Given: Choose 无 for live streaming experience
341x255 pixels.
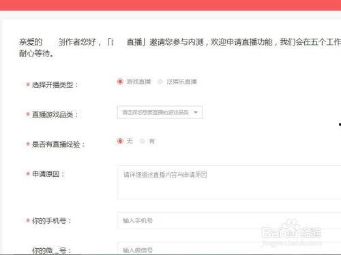Looking at the screenshot, I should [120, 141].
